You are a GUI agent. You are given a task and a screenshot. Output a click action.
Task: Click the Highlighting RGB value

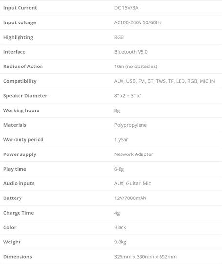coord(119,37)
